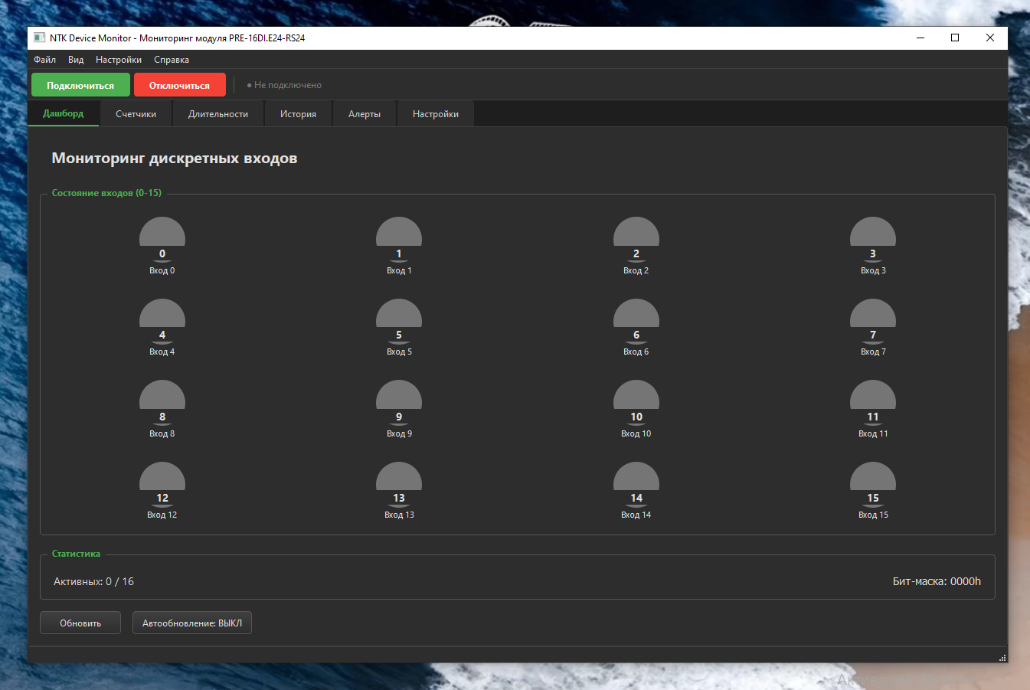Click the Input 6 status indicator
The height and width of the screenshot is (690, 1030).
pyautogui.click(x=636, y=320)
